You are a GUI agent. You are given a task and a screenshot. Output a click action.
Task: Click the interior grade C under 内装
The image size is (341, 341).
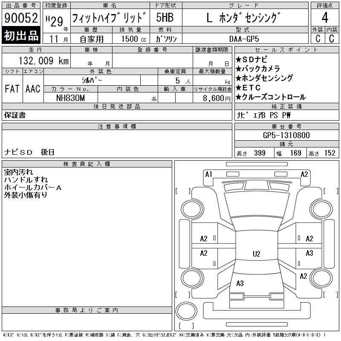[332, 38]
